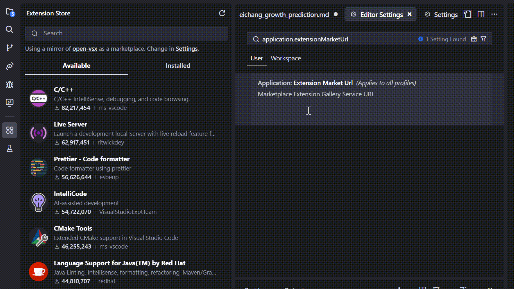Screen dimensions: 514x289
Task: Switch to the Settings editor tab
Action: point(441,15)
